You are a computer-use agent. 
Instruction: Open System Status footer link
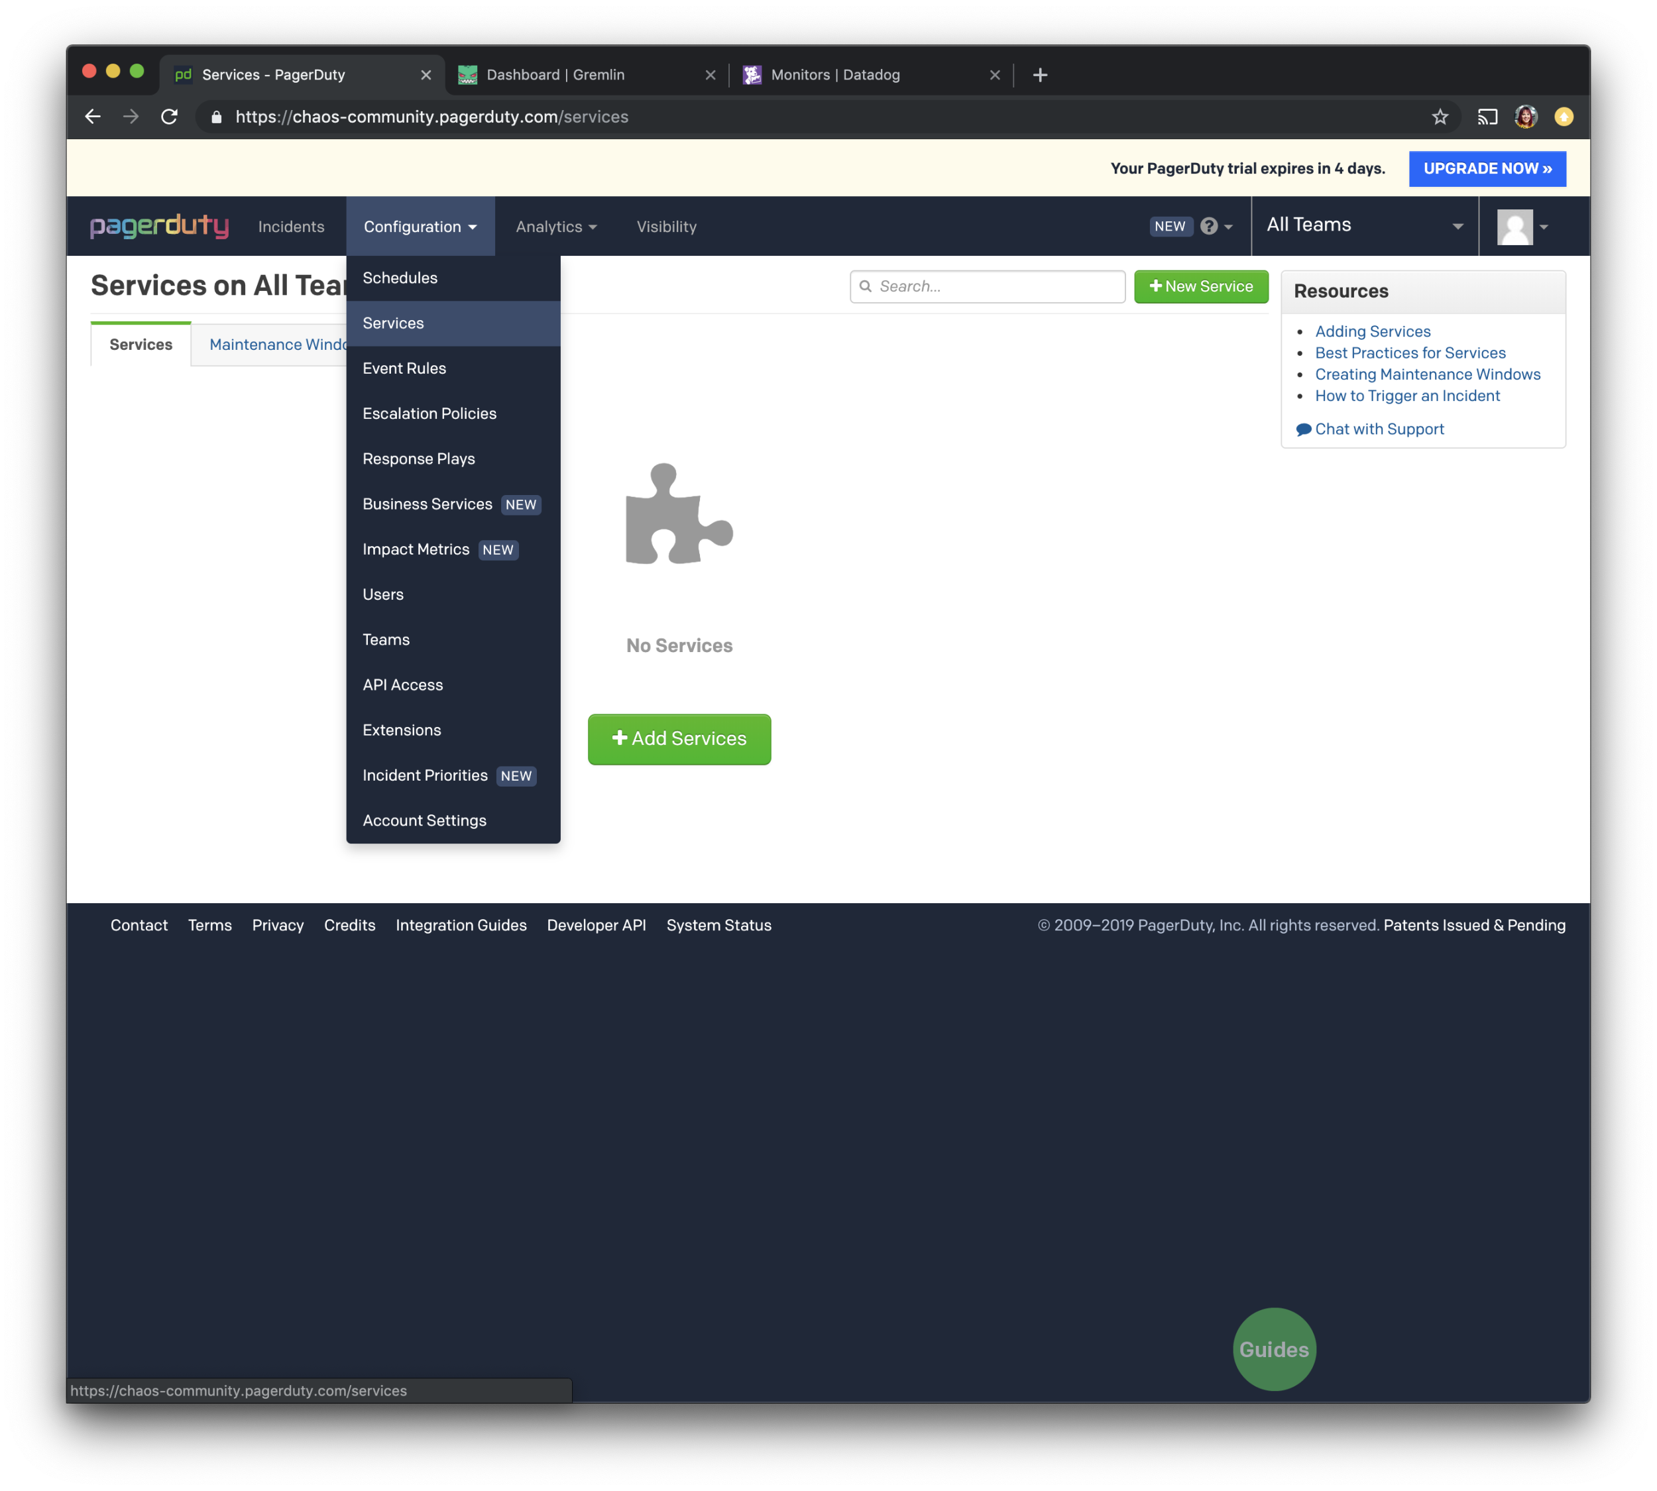pos(718,925)
